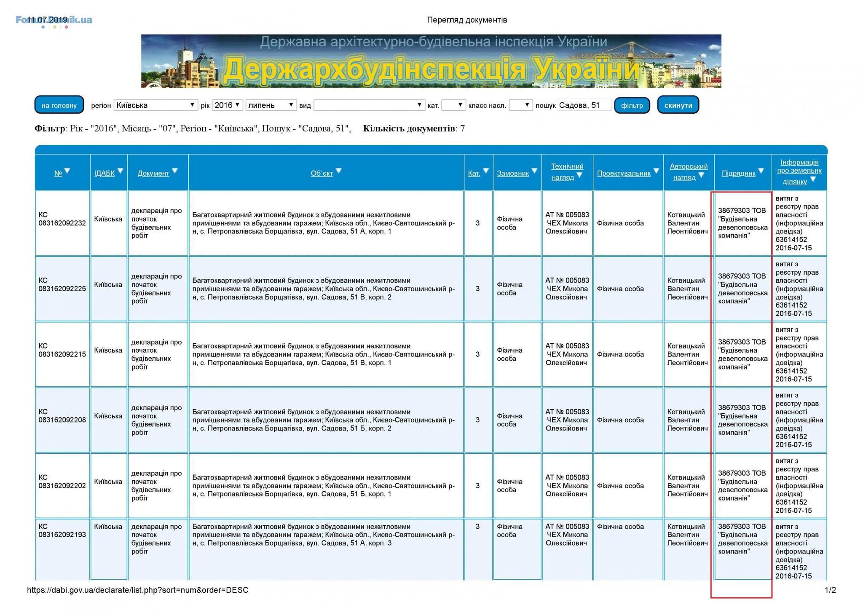This screenshot has width=863, height=610.
Task: Select document number КС 083162092215
Action: [x=62, y=350]
